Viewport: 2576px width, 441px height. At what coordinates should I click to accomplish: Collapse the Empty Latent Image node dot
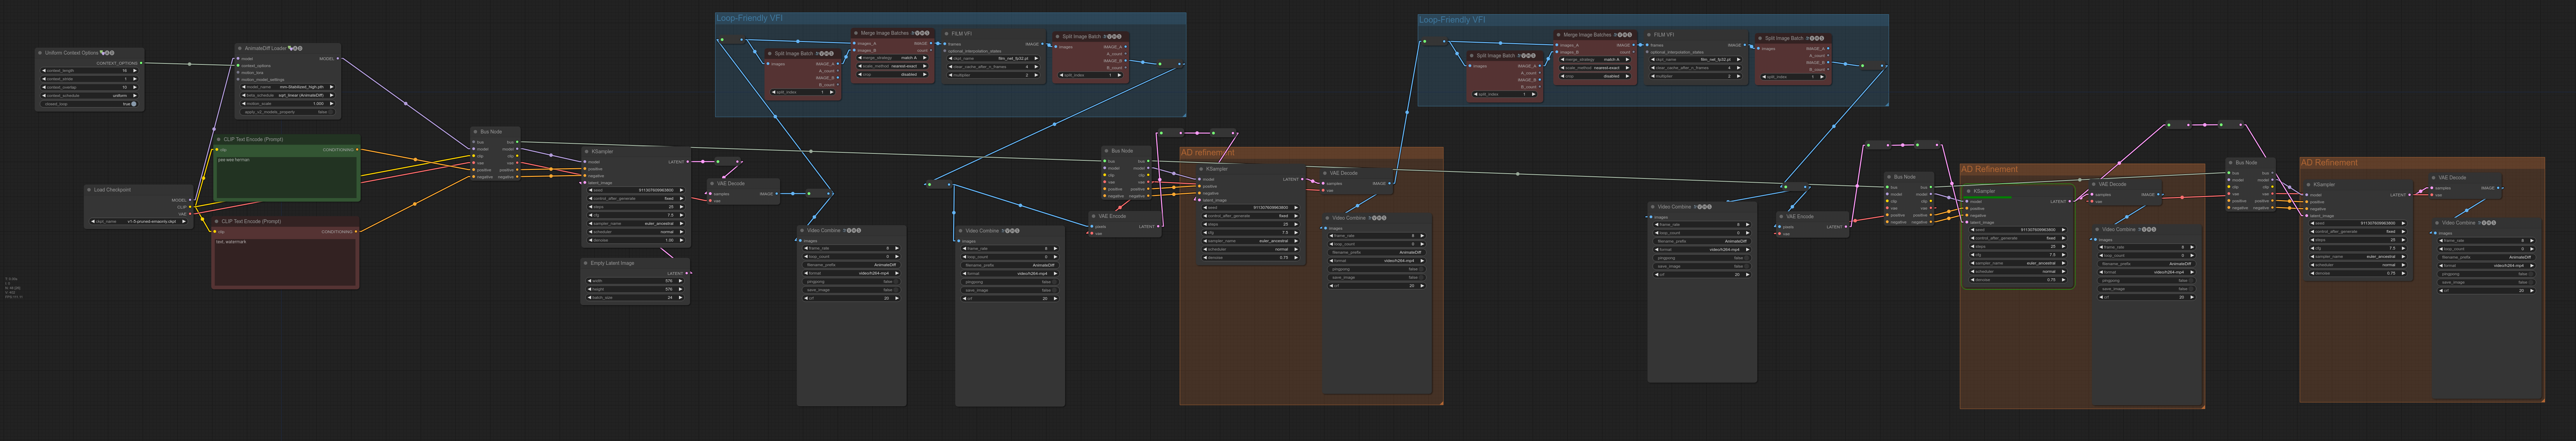click(586, 263)
